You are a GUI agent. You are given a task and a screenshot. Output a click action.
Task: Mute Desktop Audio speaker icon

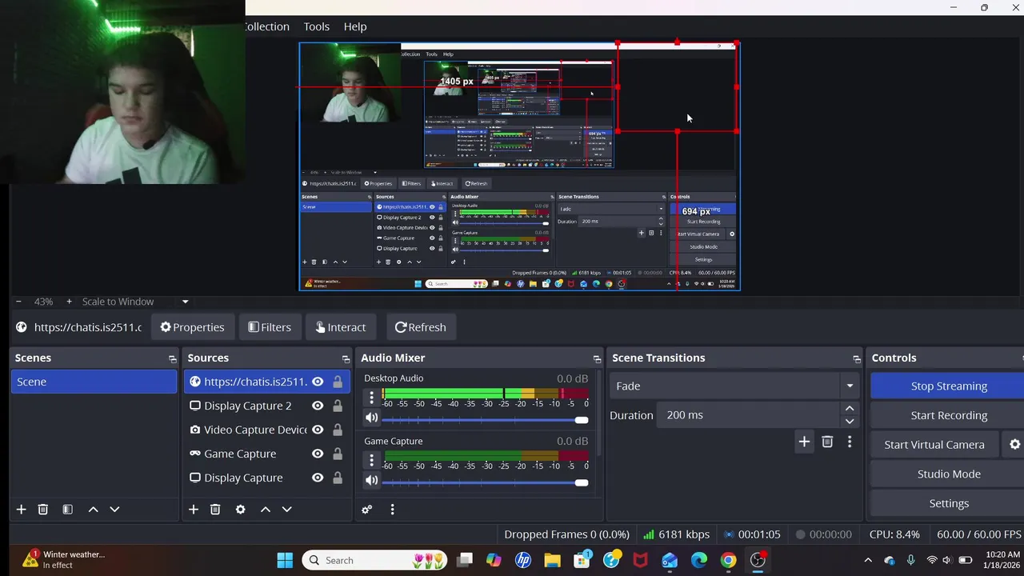(x=371, y=418)
